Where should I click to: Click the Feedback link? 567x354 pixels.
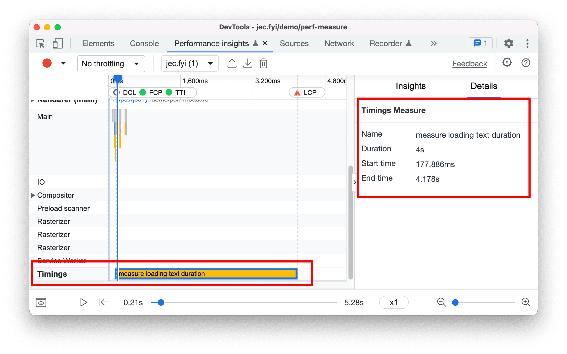click(469, 63)
